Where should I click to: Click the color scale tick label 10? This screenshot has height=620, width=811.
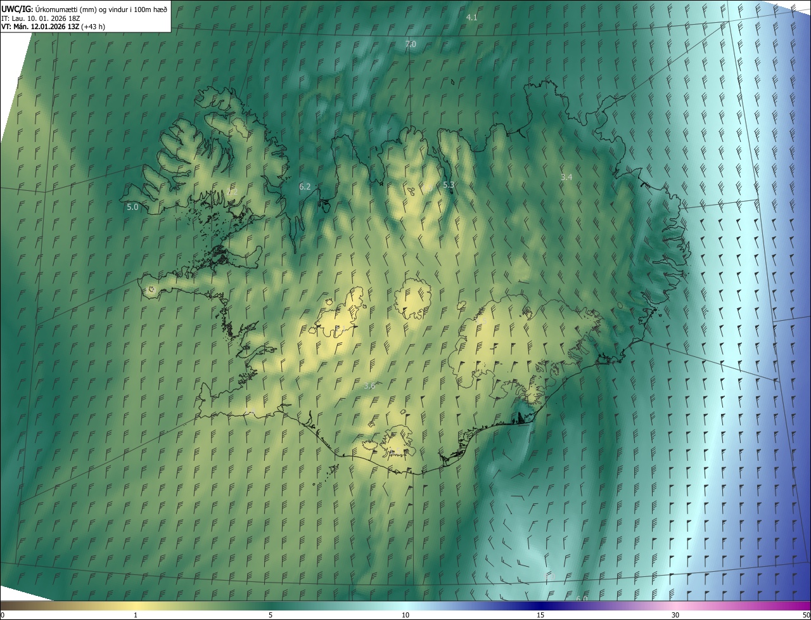click(x=405, y=615)
